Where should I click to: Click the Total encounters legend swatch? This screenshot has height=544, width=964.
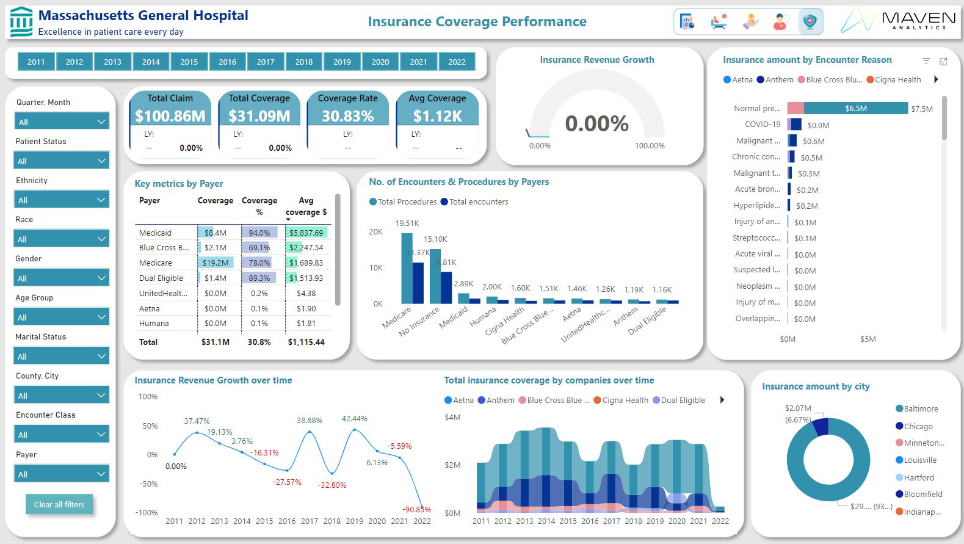coord(444,201)
